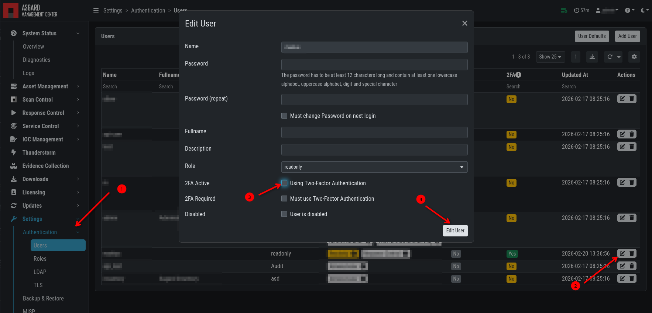Viewport: 652px width, 313px height.
Task: Select Users under Authentication
Action: coord(58,245)
